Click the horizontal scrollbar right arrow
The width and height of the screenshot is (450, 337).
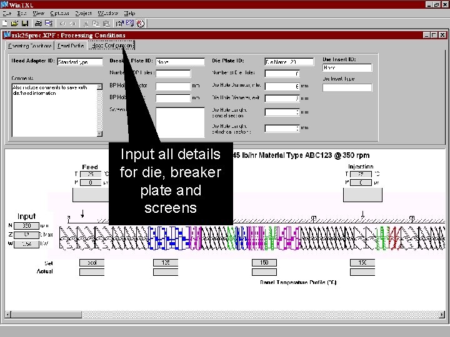coord(442,315)
